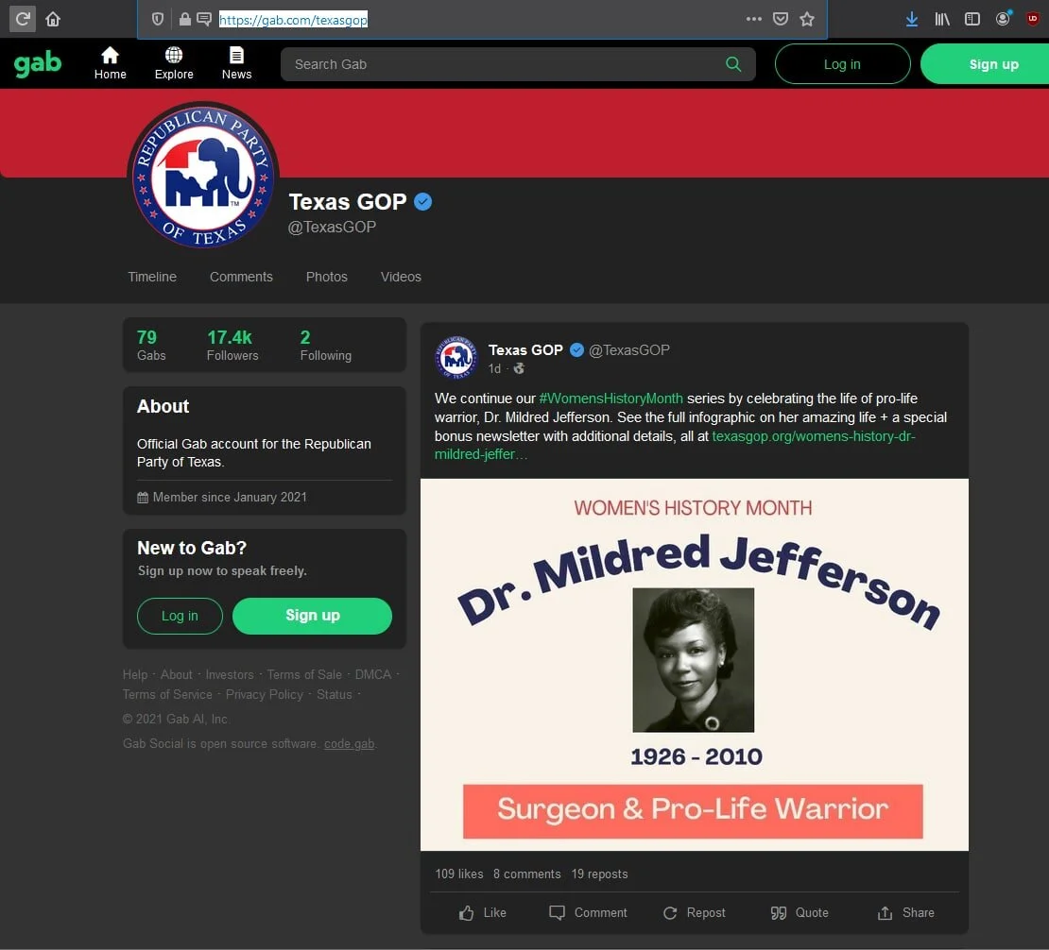Open the Status footer link
Image resolution: width=1049 pixels, height=950 pixels.
tap(334, 695)
